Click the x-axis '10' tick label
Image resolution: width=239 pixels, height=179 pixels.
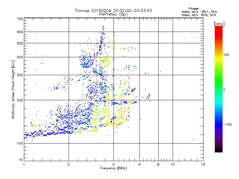point(173,164)
